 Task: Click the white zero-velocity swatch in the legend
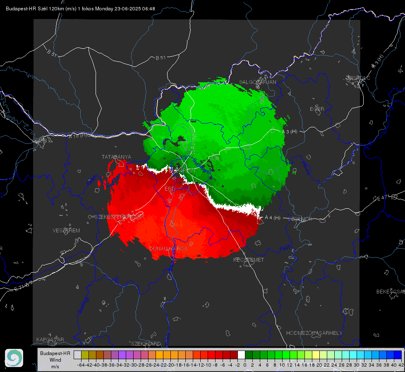coord(241,355)
